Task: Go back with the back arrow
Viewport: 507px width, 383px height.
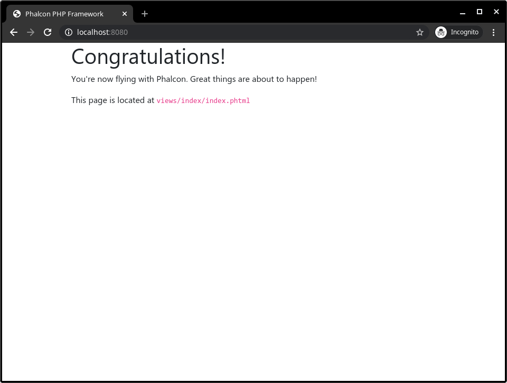Action: [14, 32]
